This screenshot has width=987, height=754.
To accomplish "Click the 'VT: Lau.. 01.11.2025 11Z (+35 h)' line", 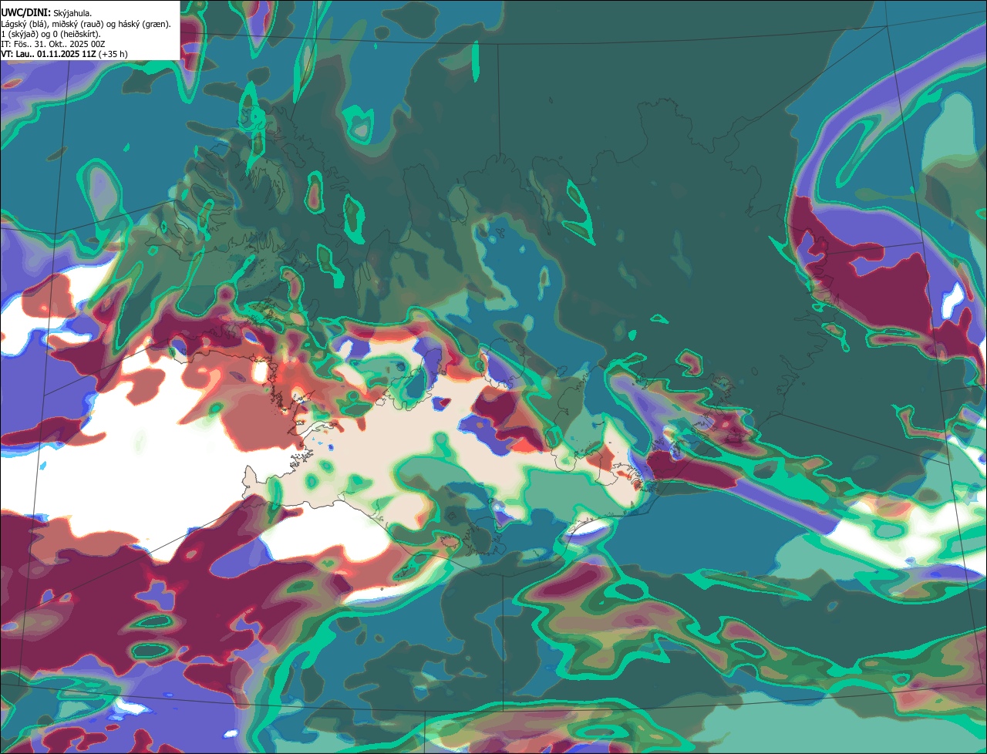I will [x=65, y=54].
